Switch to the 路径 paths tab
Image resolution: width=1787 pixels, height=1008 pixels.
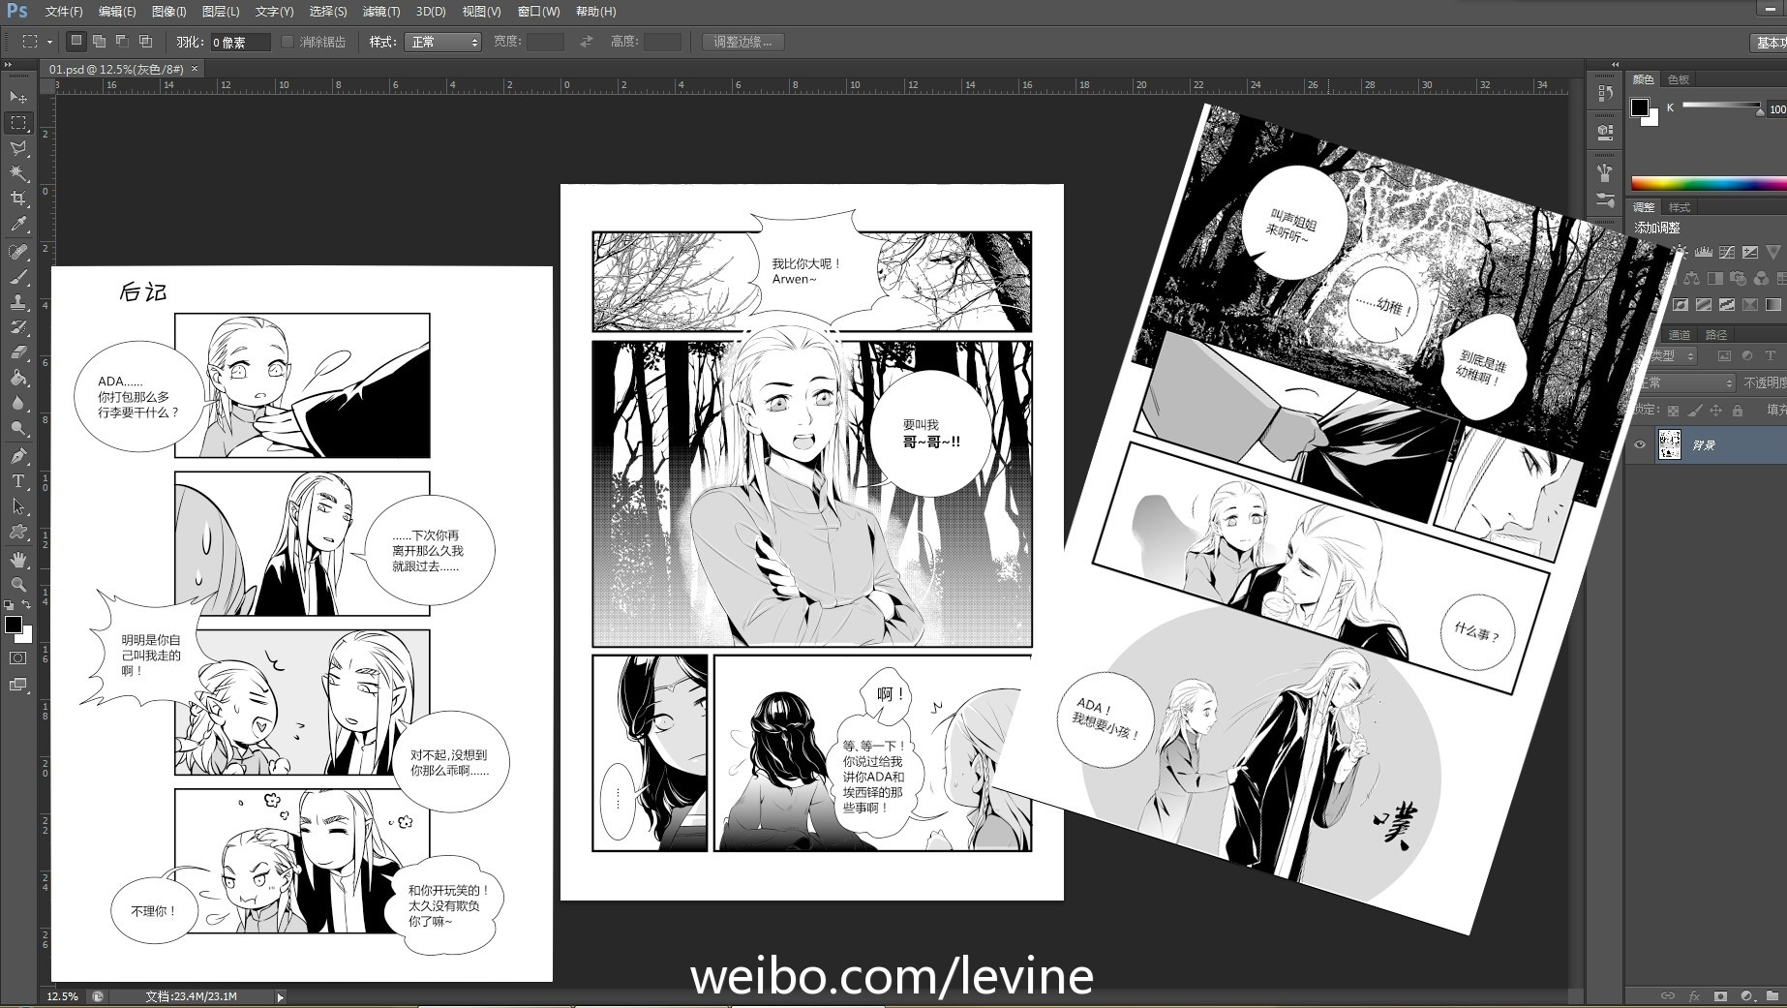pyautogui.click(x=1716, y=335)
